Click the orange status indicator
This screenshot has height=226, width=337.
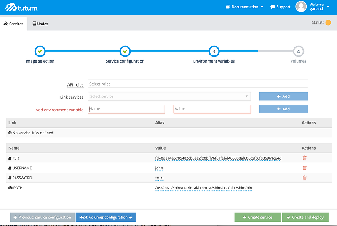tap(328, 23)
